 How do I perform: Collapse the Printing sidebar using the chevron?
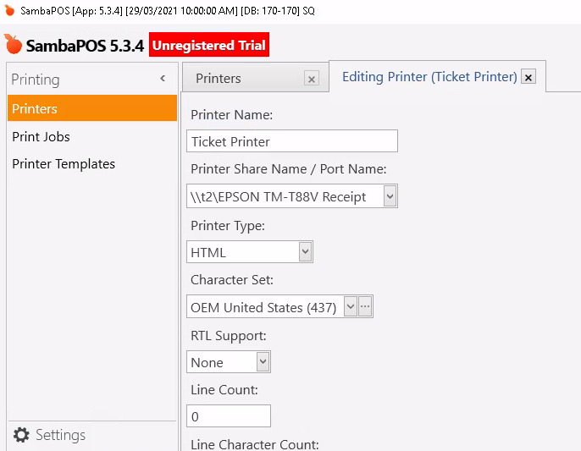point(163,79)
